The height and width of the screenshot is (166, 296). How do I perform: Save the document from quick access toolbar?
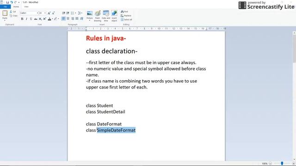click(x=7, y=2)
